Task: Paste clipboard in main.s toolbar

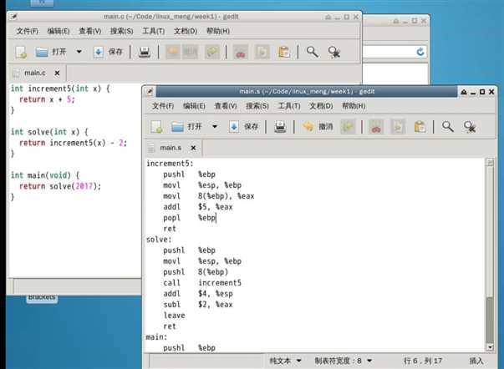Action: (x=420, y=127)
